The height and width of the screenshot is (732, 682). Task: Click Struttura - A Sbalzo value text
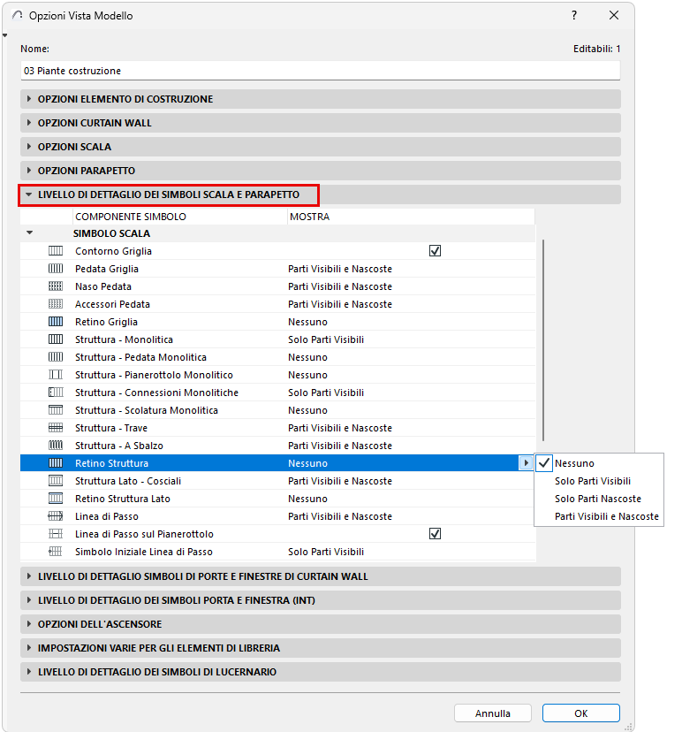click(x=339, y=446)
